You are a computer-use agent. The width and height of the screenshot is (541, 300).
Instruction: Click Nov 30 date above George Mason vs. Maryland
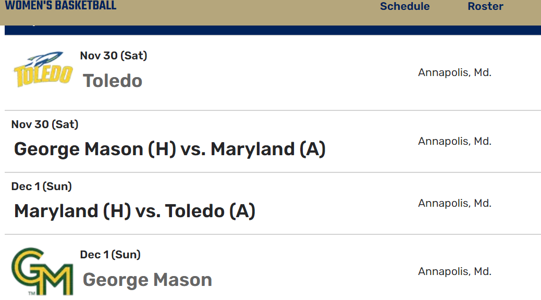(x=45, y=124)
